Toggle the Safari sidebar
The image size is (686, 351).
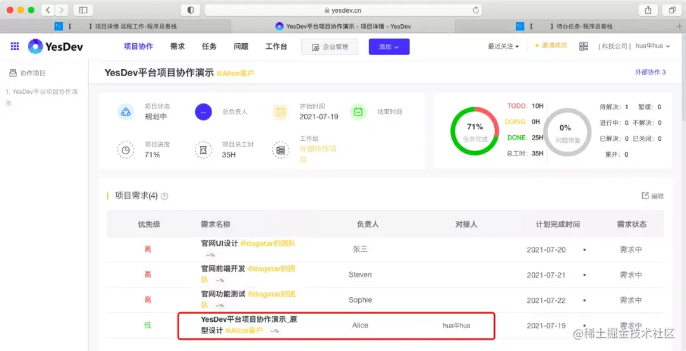tap(83, 10)
